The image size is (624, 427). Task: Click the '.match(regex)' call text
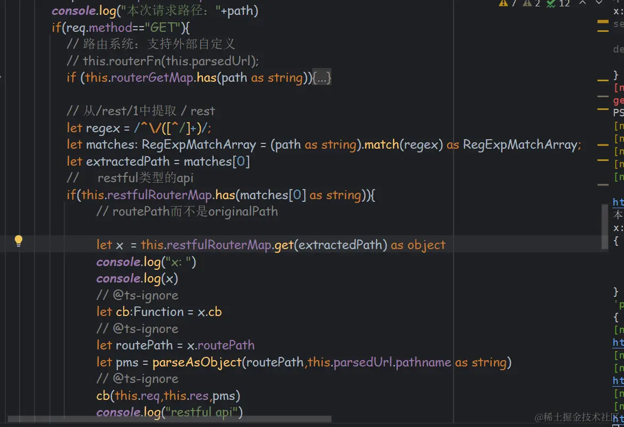402,144
